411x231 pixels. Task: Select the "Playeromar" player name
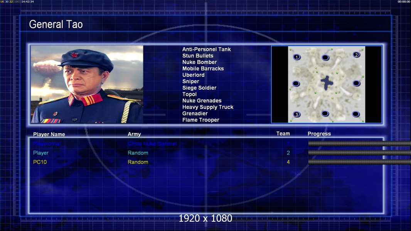click(47, 144)
